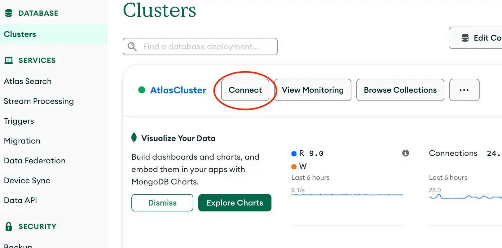Toggle the blue R series in the chart legend
Image resolution: width=502 pixels, height=248 pixels.
coord(294,153)
